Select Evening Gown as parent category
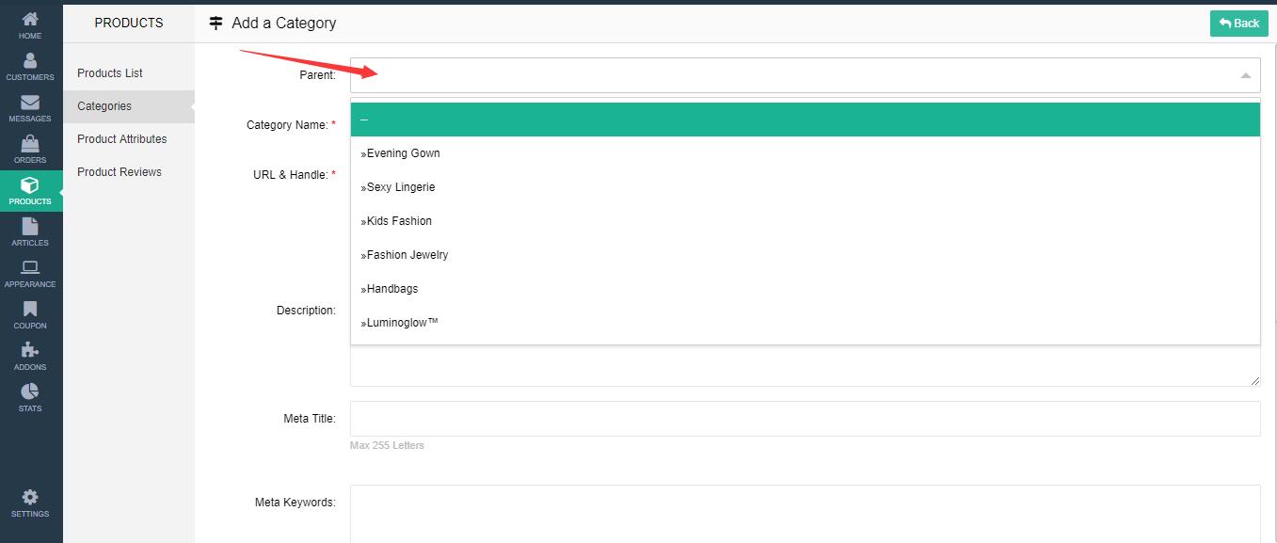This screenshot has height=543, width=1277. pyautogui.click(x=403, y=153)
